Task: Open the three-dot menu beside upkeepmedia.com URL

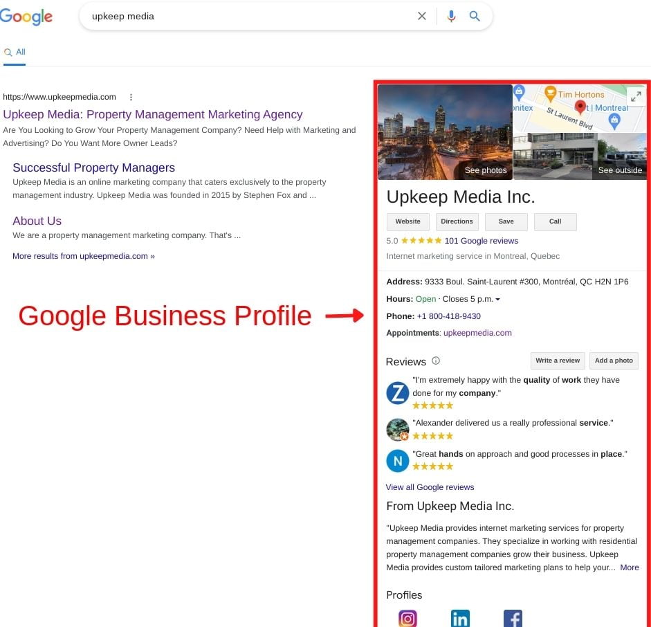Action: (x=131, y=97)
